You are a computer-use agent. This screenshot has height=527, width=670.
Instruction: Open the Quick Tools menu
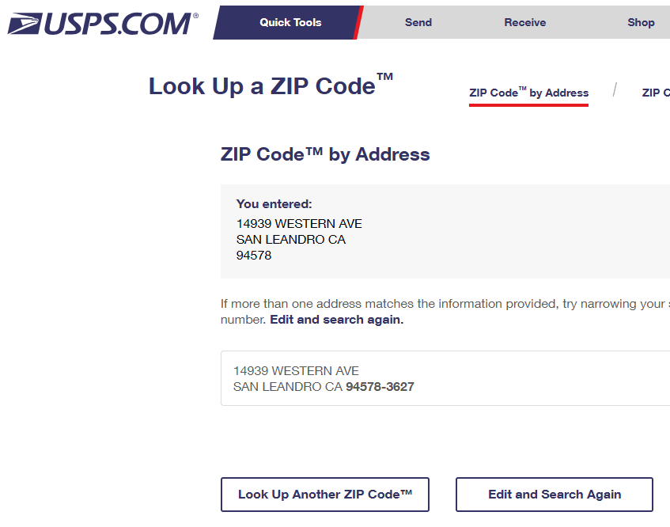(290, 22)
